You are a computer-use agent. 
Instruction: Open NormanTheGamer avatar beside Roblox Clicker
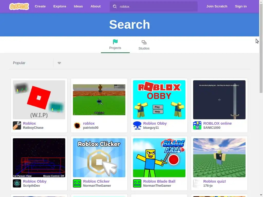click(77, 183)
